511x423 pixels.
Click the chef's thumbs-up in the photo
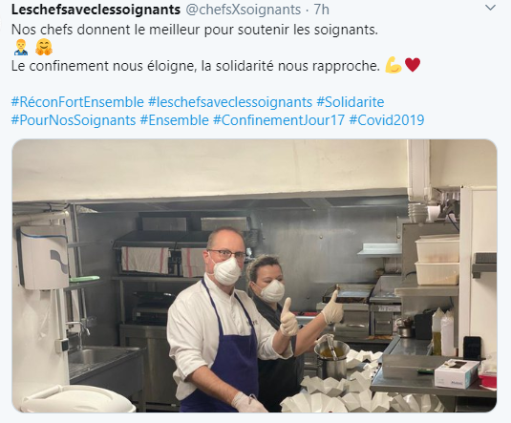point(288,317)
